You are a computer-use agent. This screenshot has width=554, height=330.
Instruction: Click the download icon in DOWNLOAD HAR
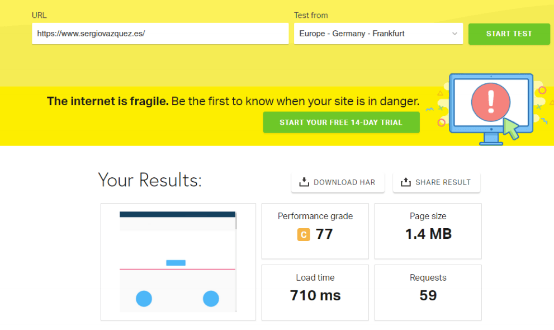(x=304, y=182)
